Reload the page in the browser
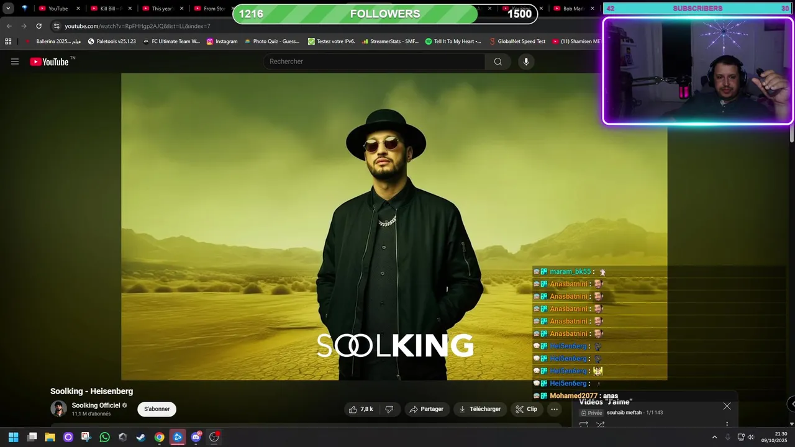This screenshot has height=447, width=795. pyautogui.click(x=39, y=26)
